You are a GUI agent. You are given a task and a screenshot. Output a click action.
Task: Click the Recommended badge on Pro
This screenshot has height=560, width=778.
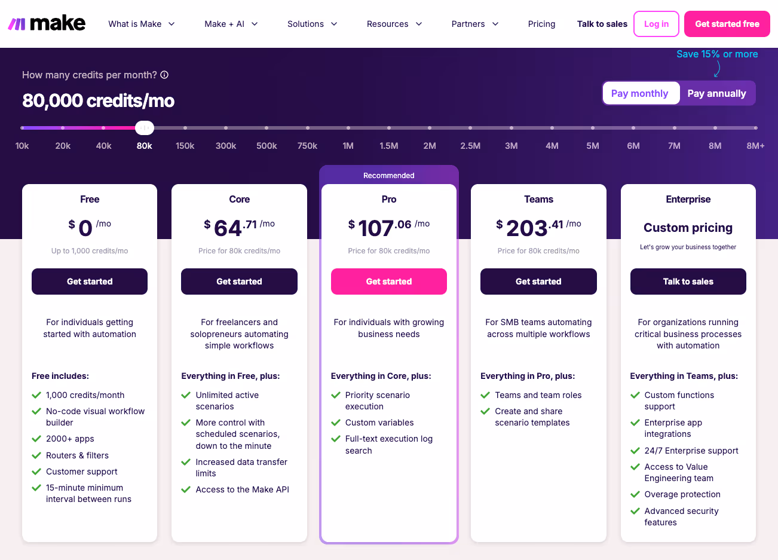(x=389, y=175)
